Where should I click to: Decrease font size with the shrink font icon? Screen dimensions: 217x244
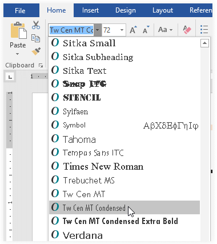146,30
